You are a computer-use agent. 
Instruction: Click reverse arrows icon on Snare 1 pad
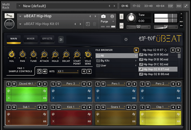(134, 114)
